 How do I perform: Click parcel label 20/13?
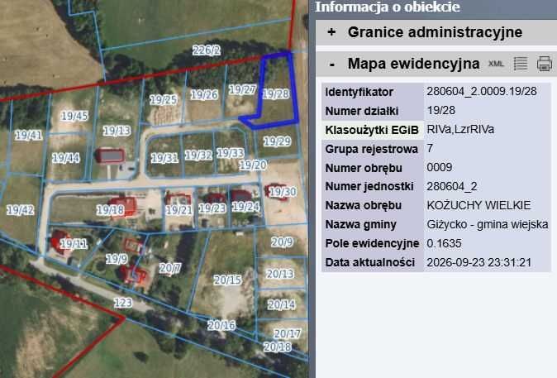(x=280, y=274)
